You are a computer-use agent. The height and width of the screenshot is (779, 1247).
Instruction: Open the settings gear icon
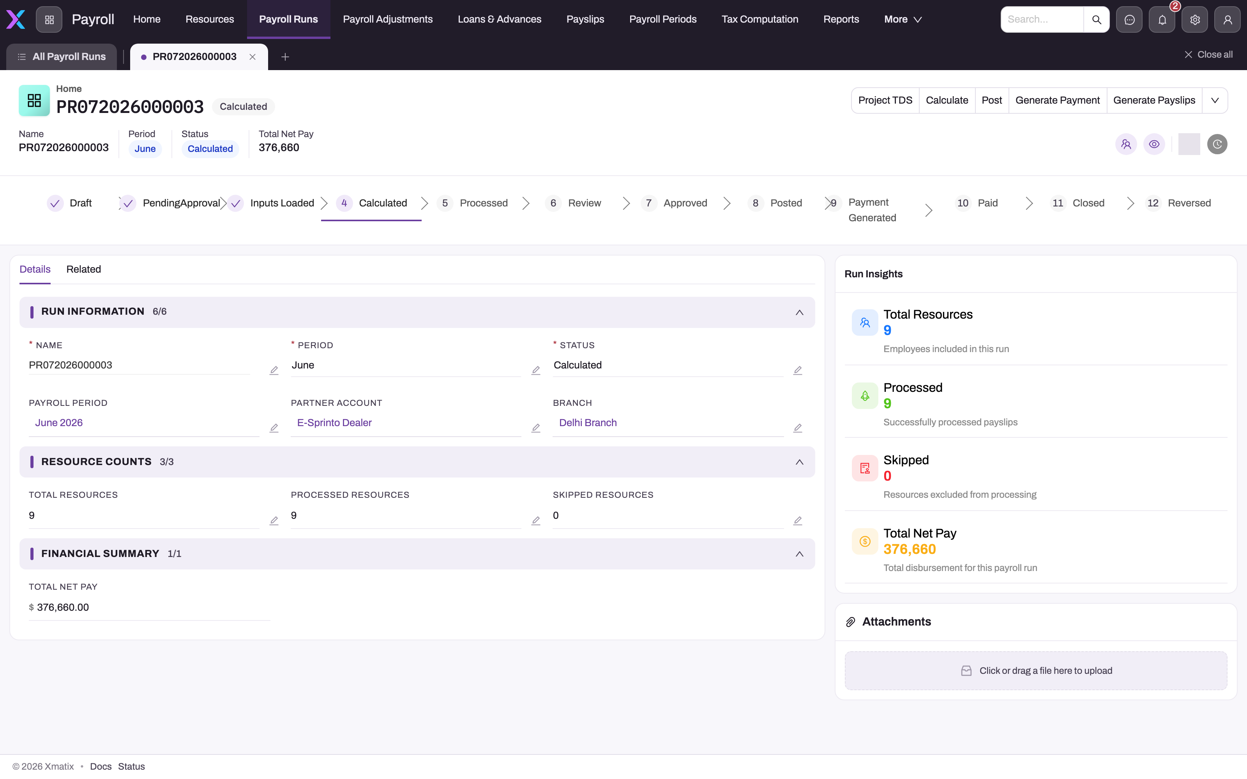coord(1195,19)
